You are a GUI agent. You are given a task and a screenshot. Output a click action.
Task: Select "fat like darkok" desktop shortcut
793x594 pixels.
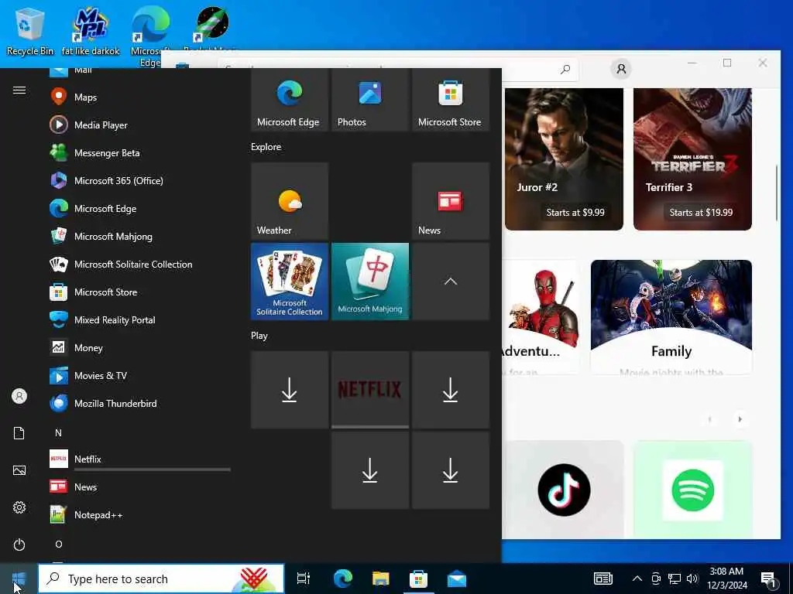point(91,31)
